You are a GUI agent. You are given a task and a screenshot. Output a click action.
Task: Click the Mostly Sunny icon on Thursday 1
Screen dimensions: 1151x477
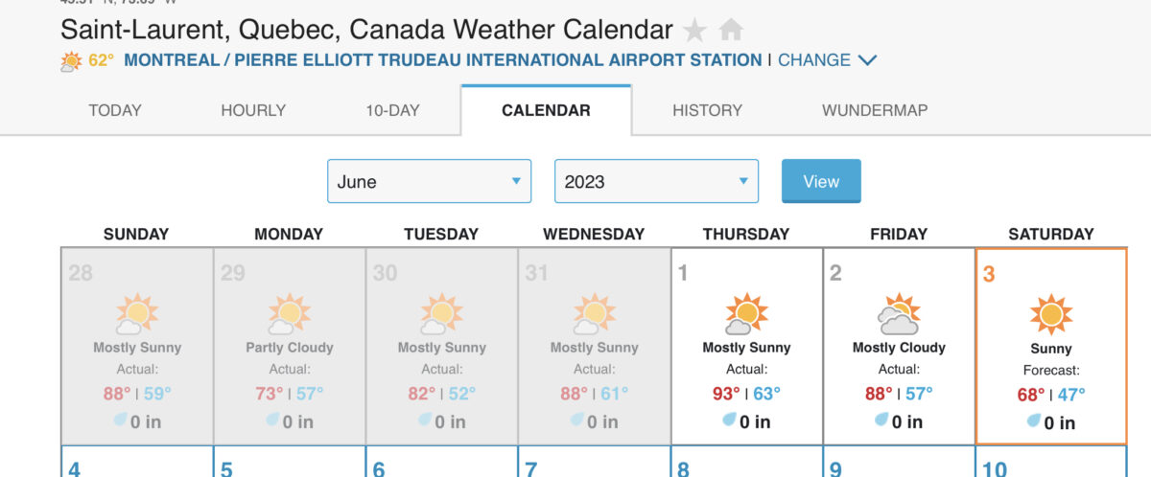(745, 314)
